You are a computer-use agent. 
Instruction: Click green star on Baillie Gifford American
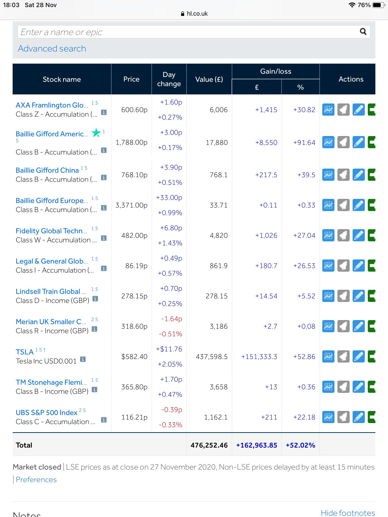(96, 133)
